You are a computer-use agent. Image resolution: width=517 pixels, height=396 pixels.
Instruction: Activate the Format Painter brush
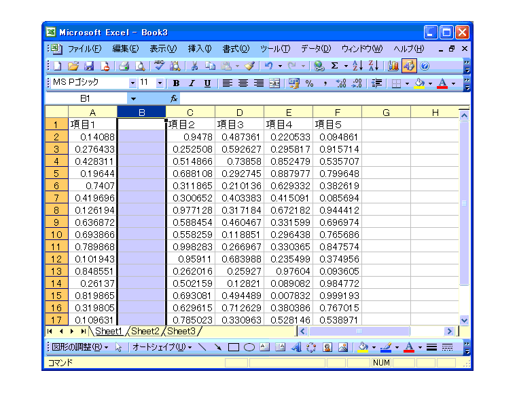pos(249,66)
